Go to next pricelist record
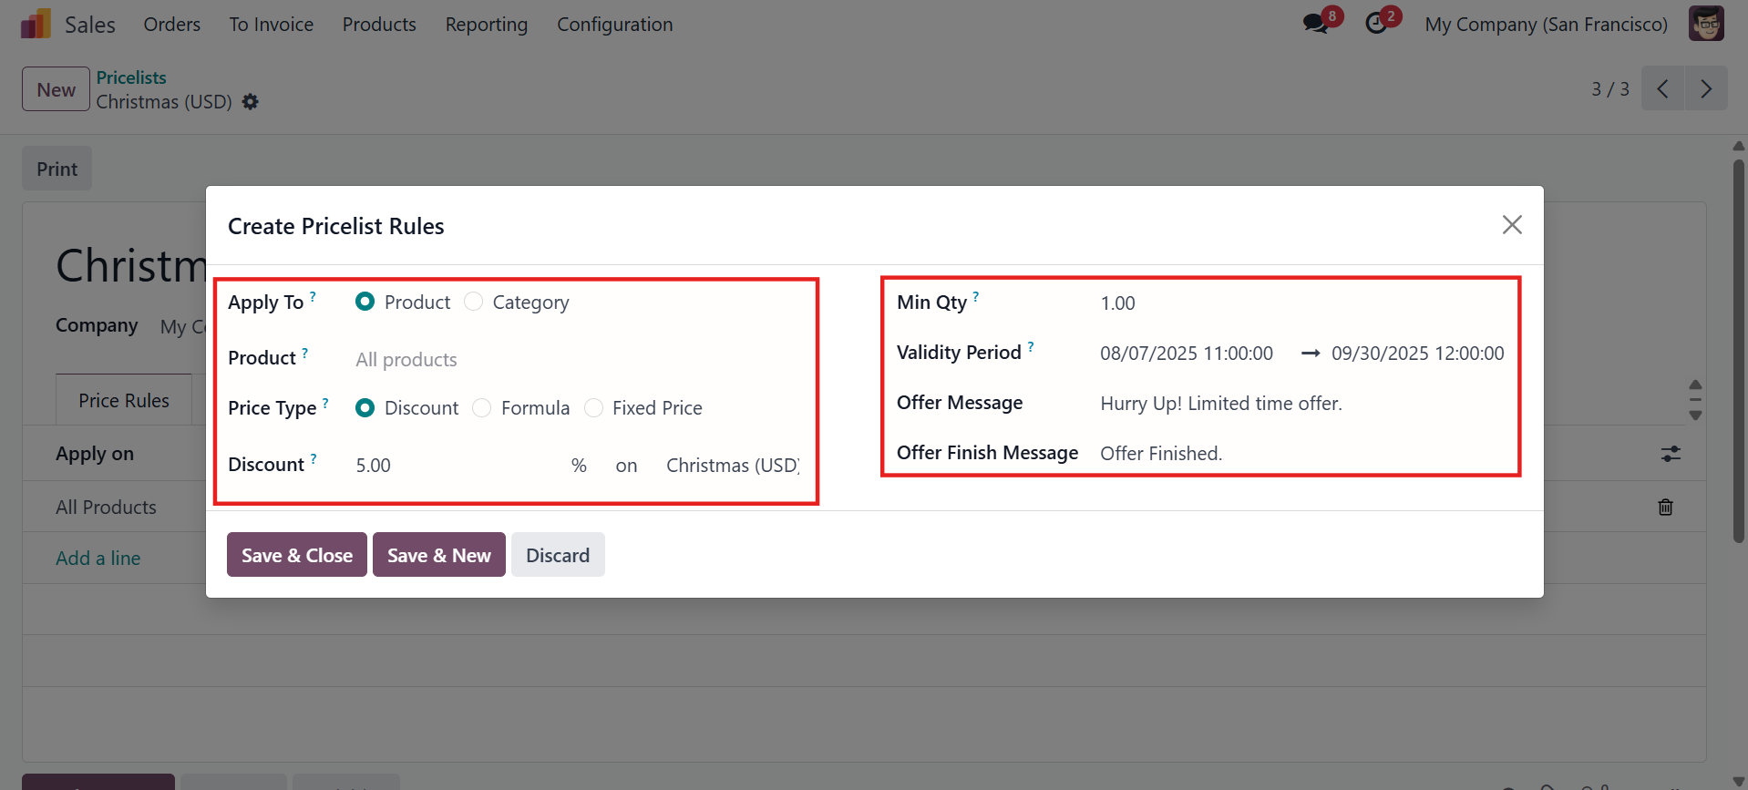 coord(1706,88)
